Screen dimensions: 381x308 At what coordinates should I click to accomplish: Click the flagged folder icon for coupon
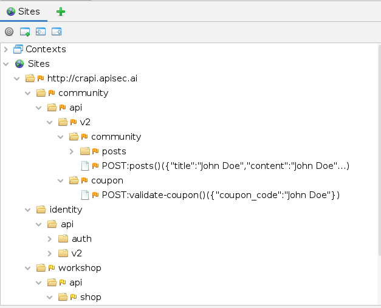pyautogui.click(x=74, y=180)
